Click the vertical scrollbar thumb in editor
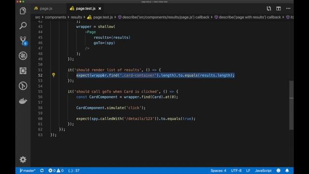The image size is (309, 174). [291, 105]
